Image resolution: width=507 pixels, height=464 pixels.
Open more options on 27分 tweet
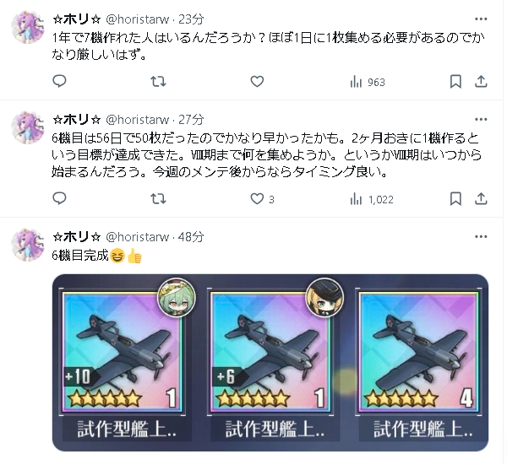(x=481, y=120)
